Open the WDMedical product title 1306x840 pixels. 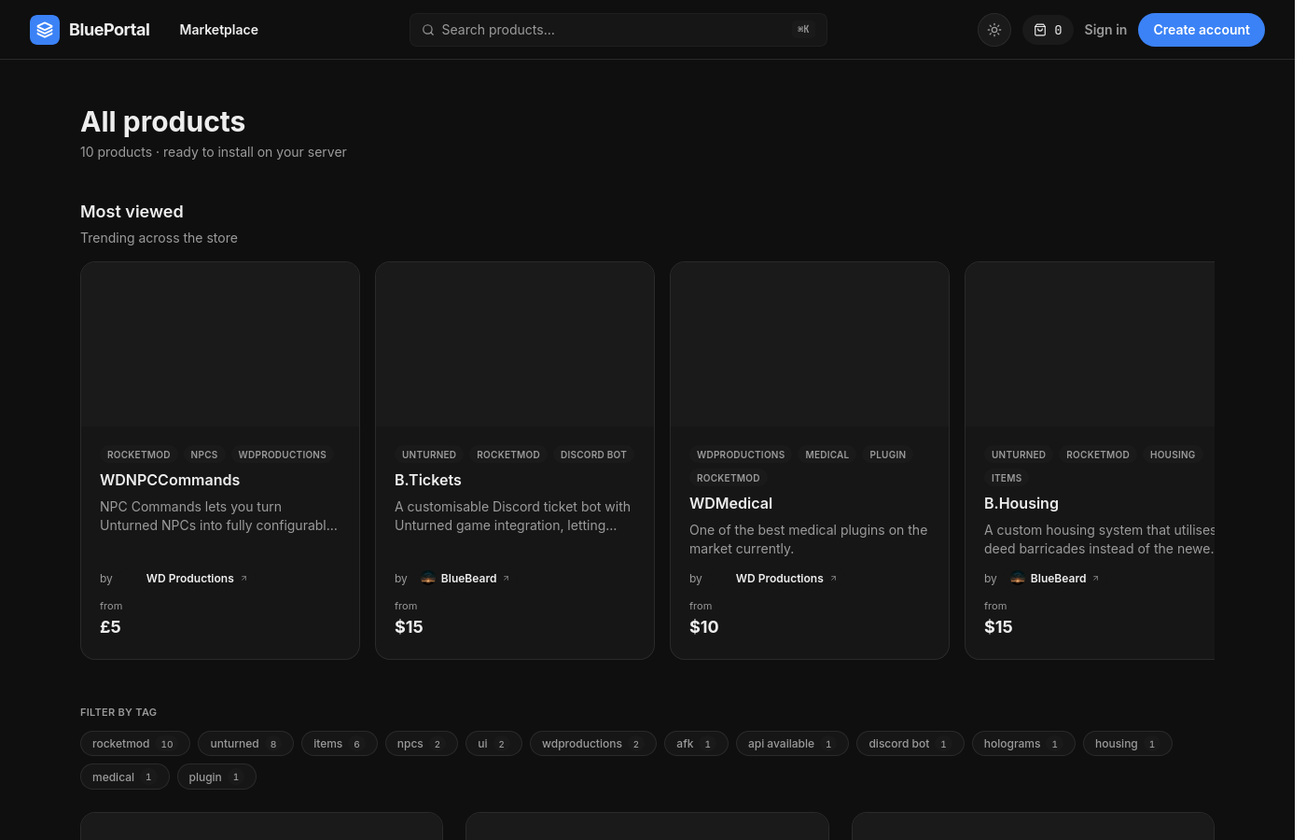point(731,503)
